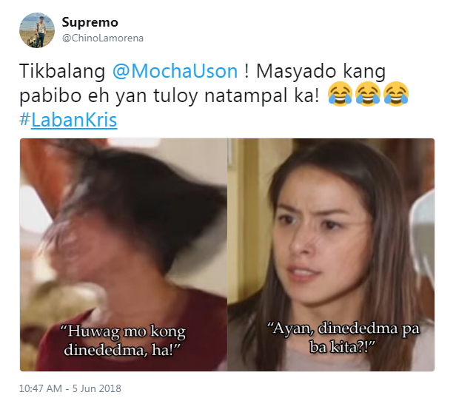456x398 pixels.
Task: Click the middle laughing-crying emoji
Action: click(x=368, y=94)
